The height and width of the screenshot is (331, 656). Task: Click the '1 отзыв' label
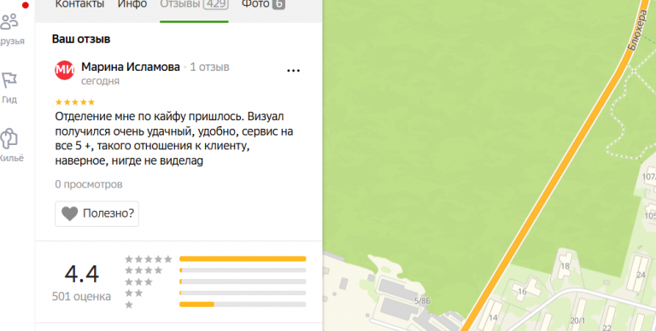pos(209,67)
